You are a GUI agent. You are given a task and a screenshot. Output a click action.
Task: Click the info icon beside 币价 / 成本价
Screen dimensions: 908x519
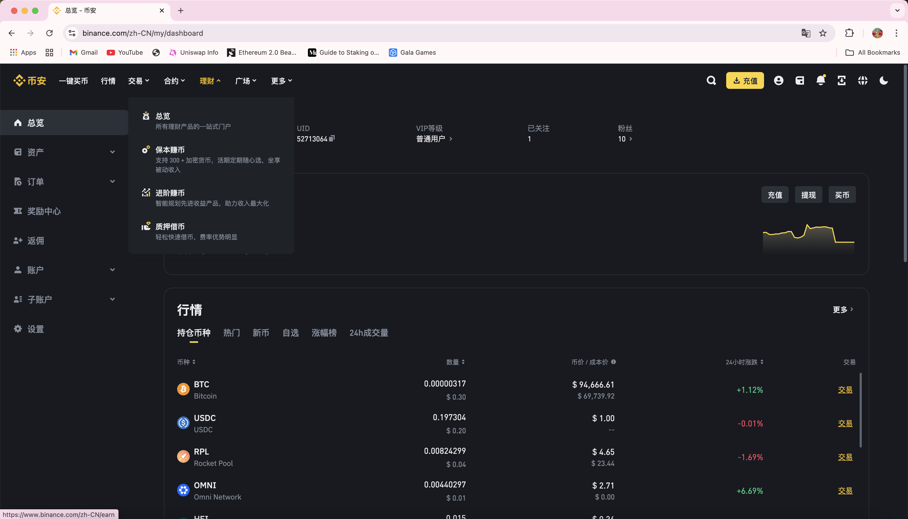click(x=613, y=362)
